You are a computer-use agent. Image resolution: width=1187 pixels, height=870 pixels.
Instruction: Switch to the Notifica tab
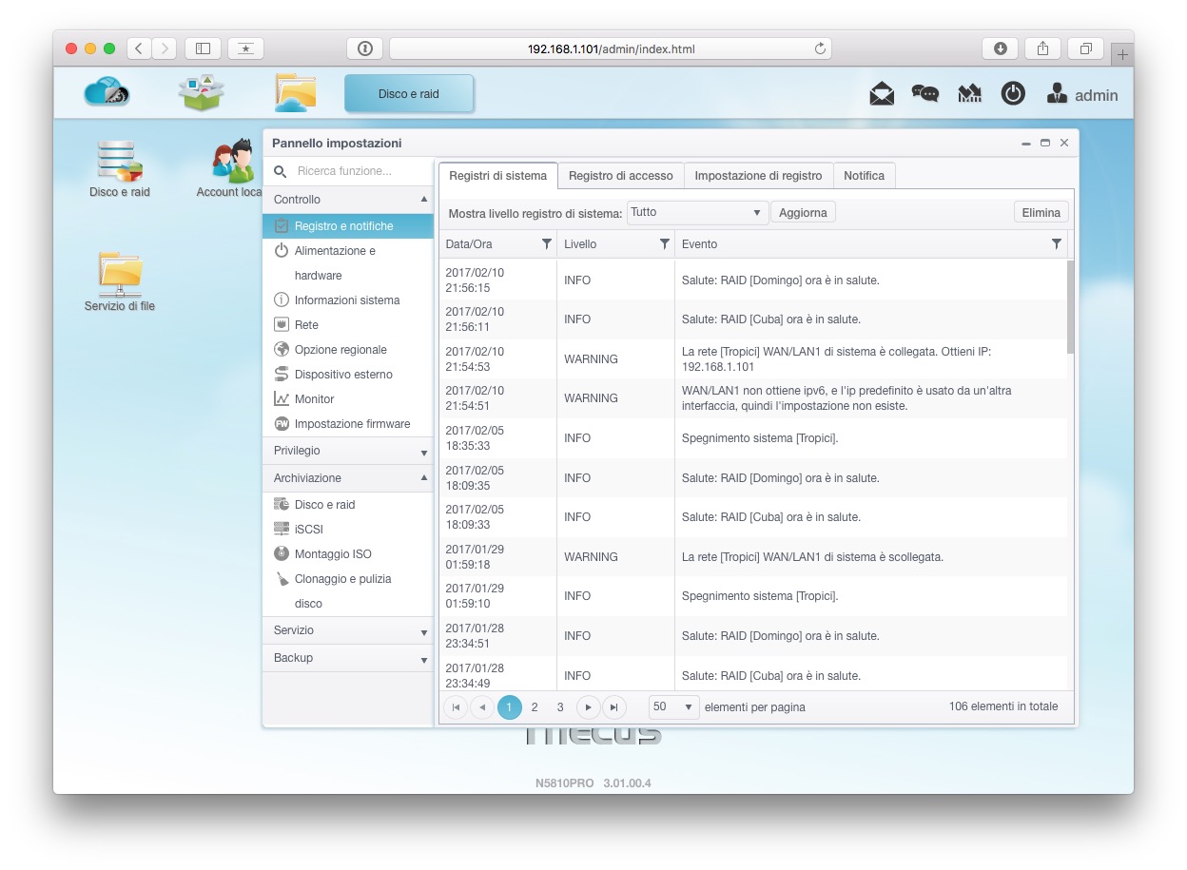click(x=864, y=176)
